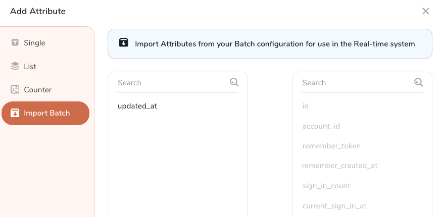Image resolution: width=442 pixels, height=217 pixels.
Task: Click the List layers icon
Action: tap(15, 67)
